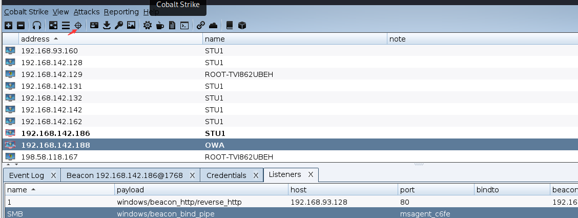The image size is (578, 218).
Task: Sort listeners by the payload column header
Action: tap(201, 190)
